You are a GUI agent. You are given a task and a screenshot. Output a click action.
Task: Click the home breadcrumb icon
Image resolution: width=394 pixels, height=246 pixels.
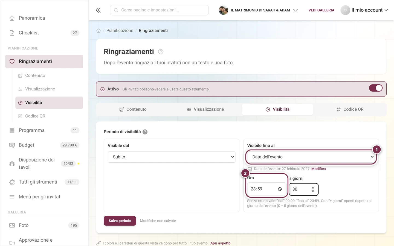tap(99, 31)
